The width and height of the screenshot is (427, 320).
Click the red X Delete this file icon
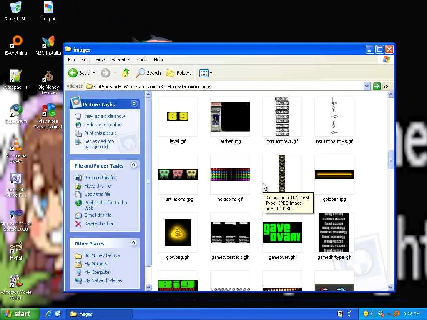(78, 224)
